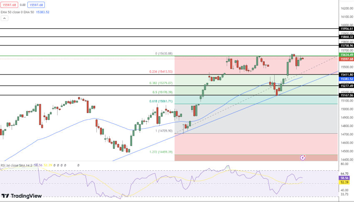Select the 15758.96 horizontal line price label
The height and width of the screenshot is (202, 354).
tap(347, 46)
